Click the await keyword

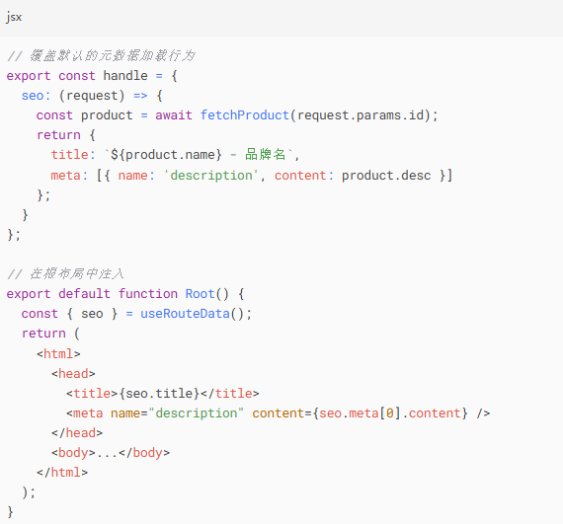[x=174, y=115]
